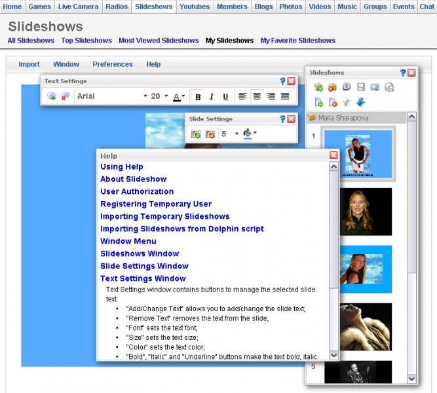
Task: Open the Groups tab
Action: coord(375,7)
